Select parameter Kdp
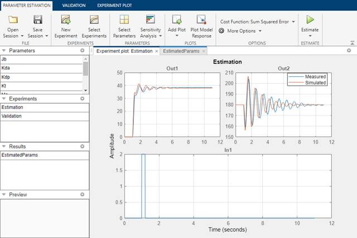The width and height of the screenshot is (357, 238). (41, 77)
